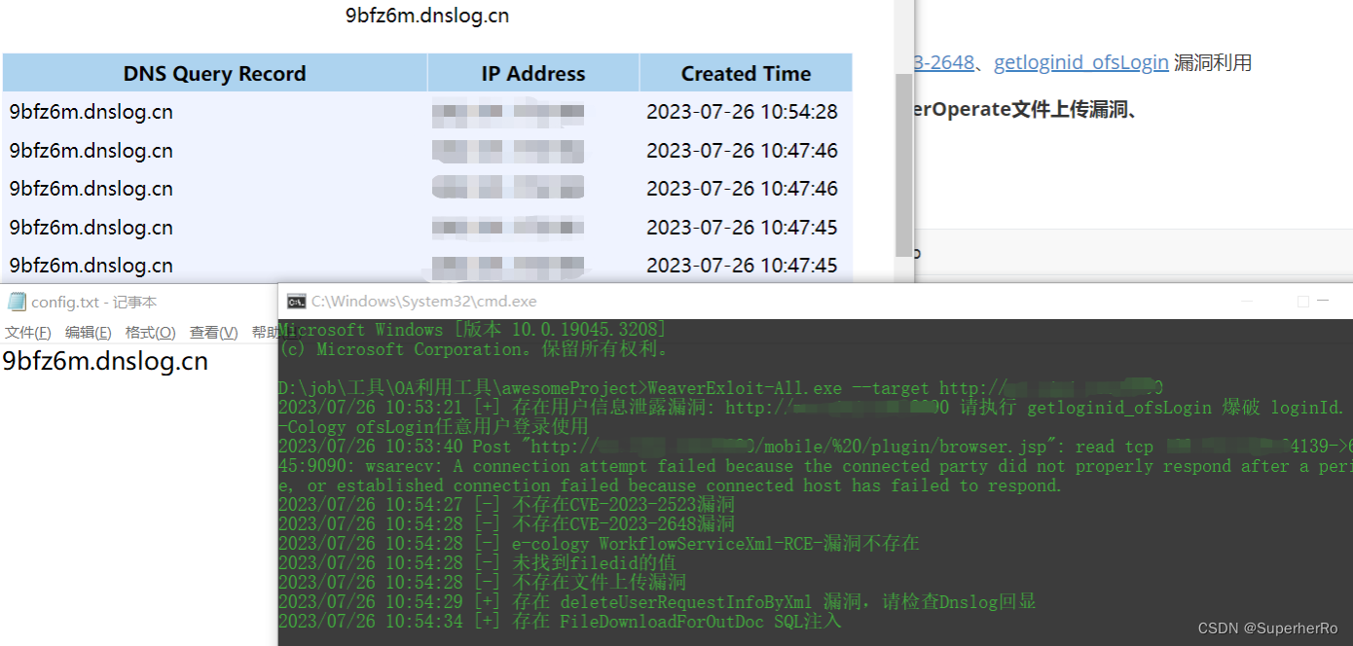Click the IP Address column header
Screen dimensions: 1353x646
pos(532,73)
